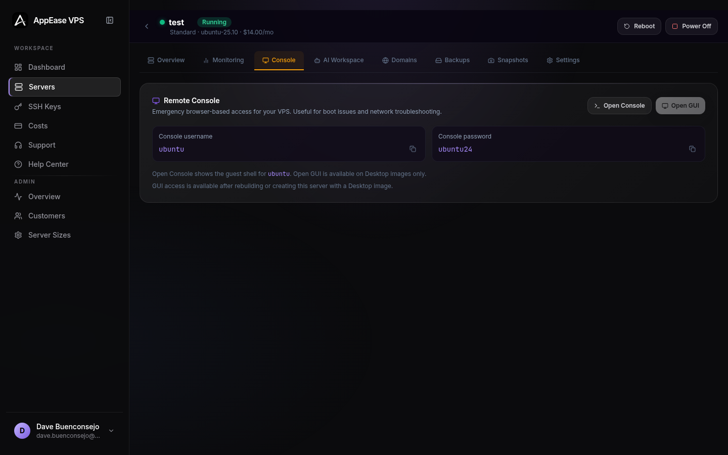Switch to the Domains tab
The width and height of the screenshot is (728, 455).
coord(399,60)
